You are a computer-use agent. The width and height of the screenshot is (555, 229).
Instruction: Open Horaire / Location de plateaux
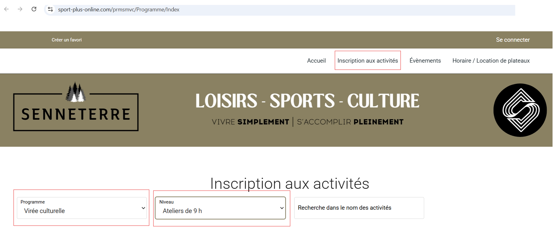[x=491, y=61]
